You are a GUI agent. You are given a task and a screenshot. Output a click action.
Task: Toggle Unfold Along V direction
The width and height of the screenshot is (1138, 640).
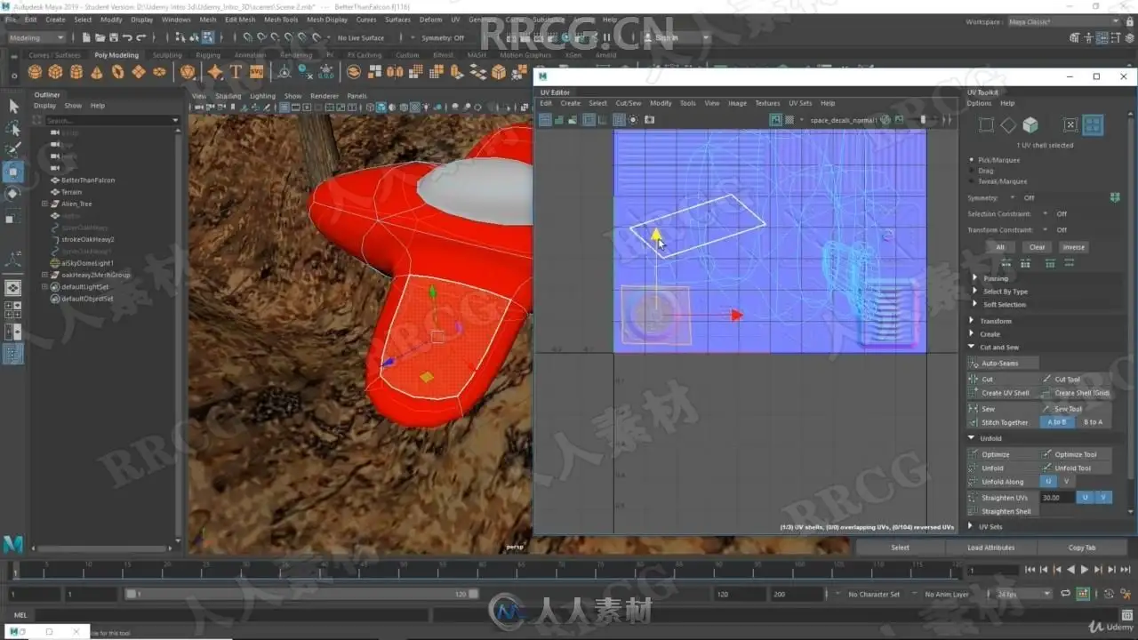[x=1066, y=482]
